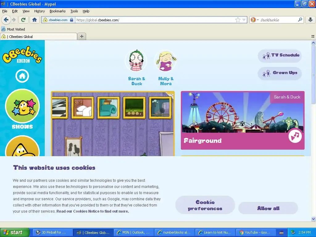Open the Tools menu
Viewport: 316px width, 237px height.
click(74, 11)
